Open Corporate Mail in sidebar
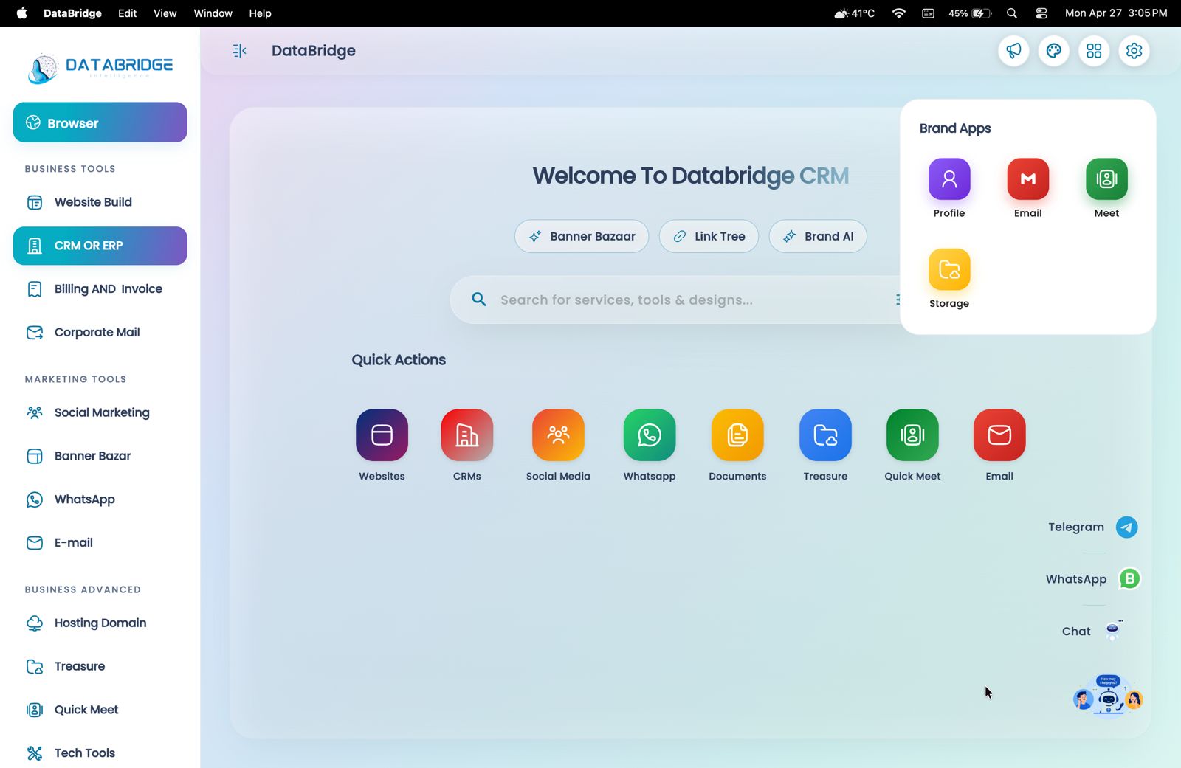1181x768 pixels. point(100,333)
